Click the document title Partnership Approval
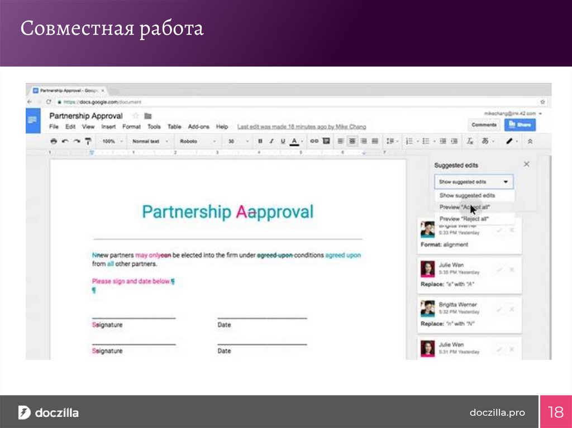This screenshot has height=428, width=572. [x=85, y=116]
